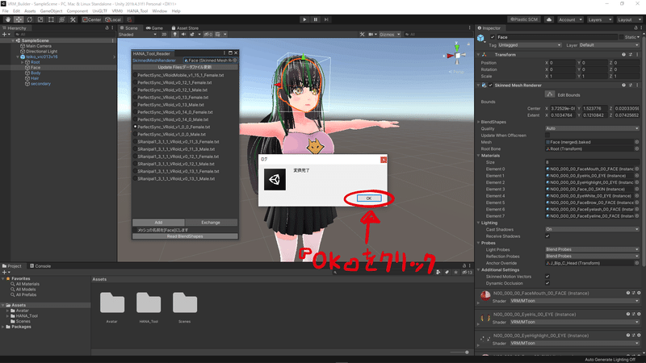Open the cloud services icon
Image resolution: width=646 pixels, height=363 pixels.
point(549,19)
